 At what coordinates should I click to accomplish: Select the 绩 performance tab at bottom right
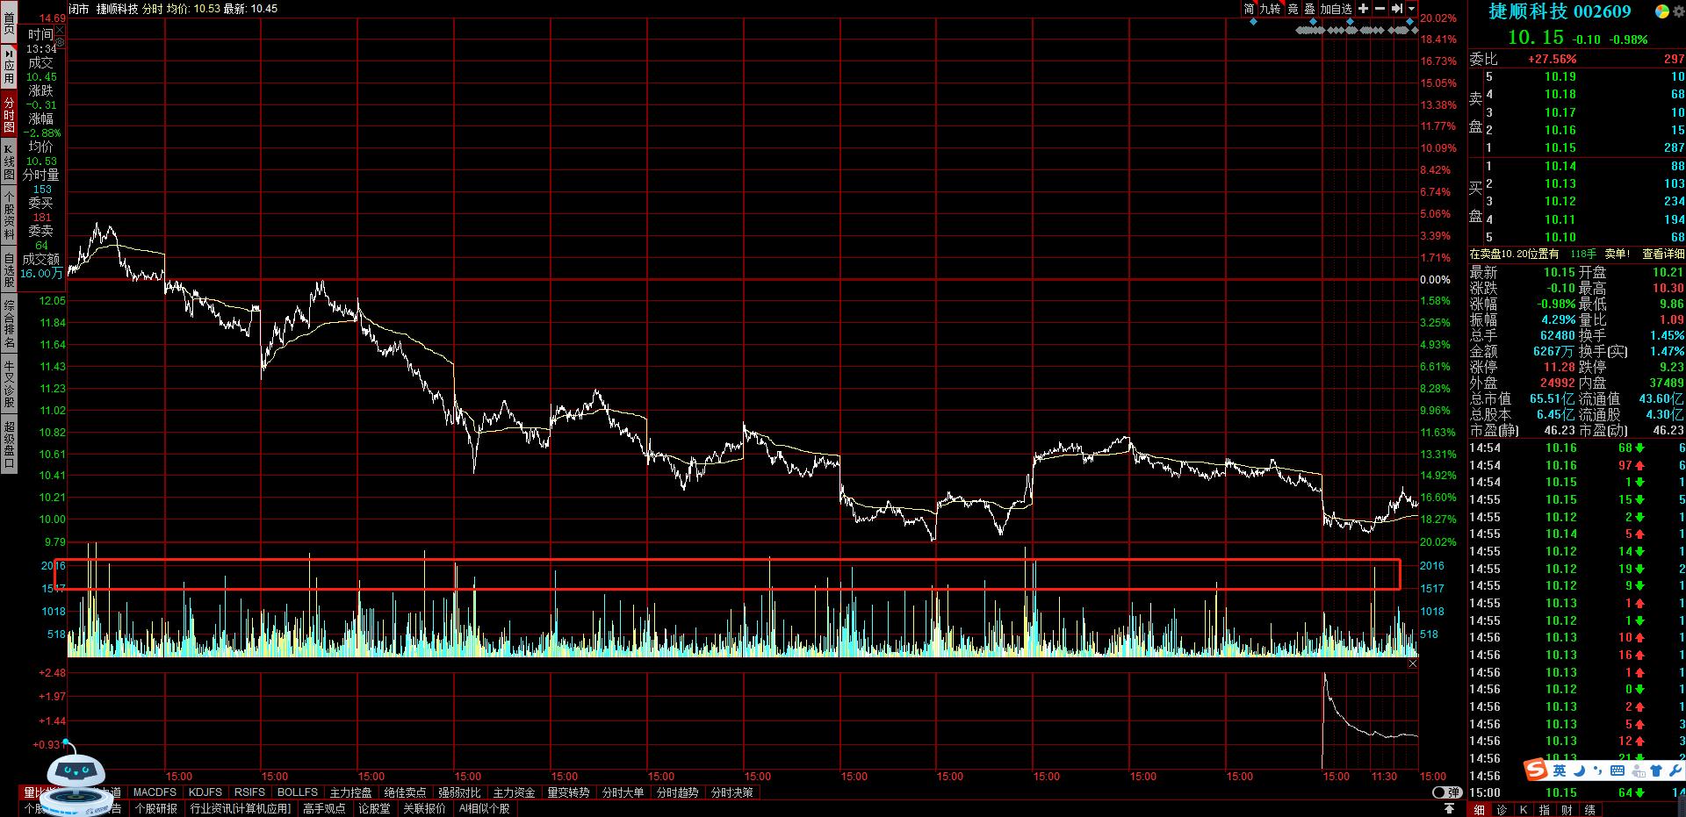tap(1589, 809)
